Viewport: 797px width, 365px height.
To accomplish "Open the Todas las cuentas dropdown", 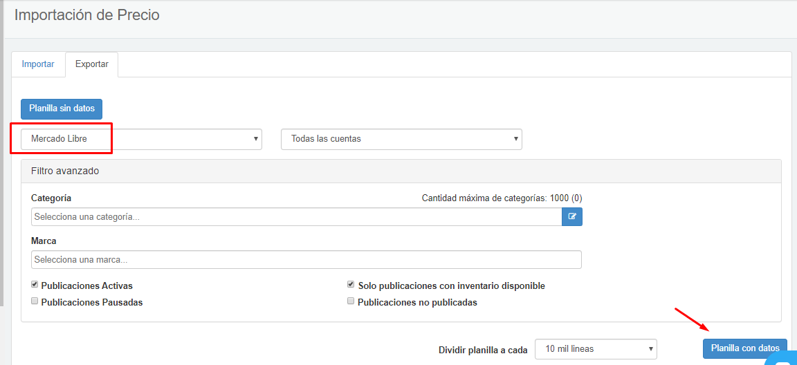I will tap(401, 138).
